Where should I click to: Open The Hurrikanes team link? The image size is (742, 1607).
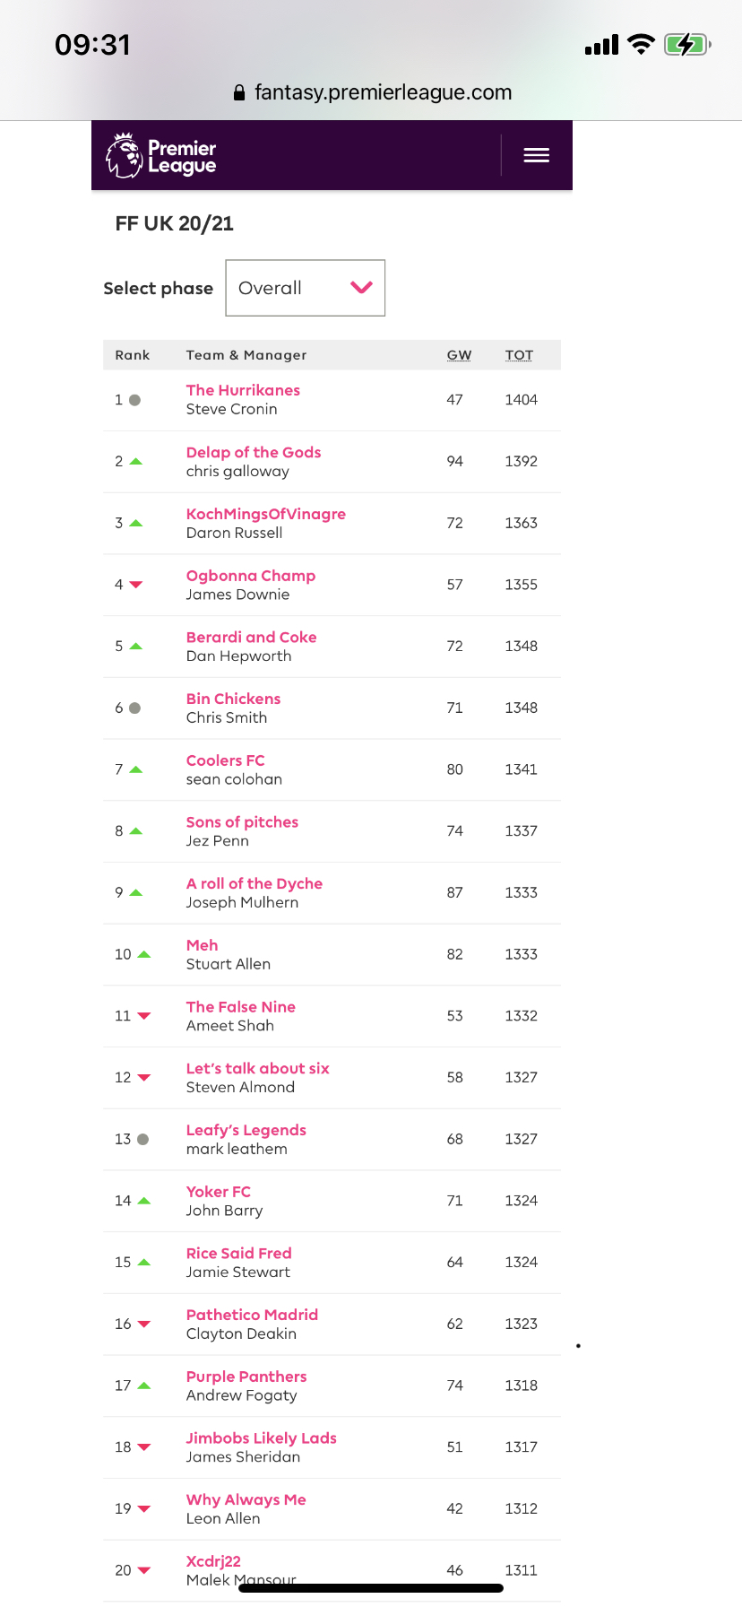click(243, 390)
